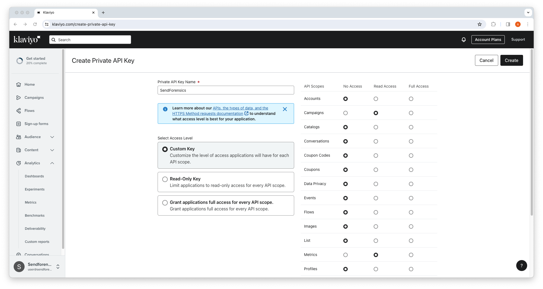Set List scope to Full Access
The height and width of the screenshot is (289, 543).
(411, 241)
